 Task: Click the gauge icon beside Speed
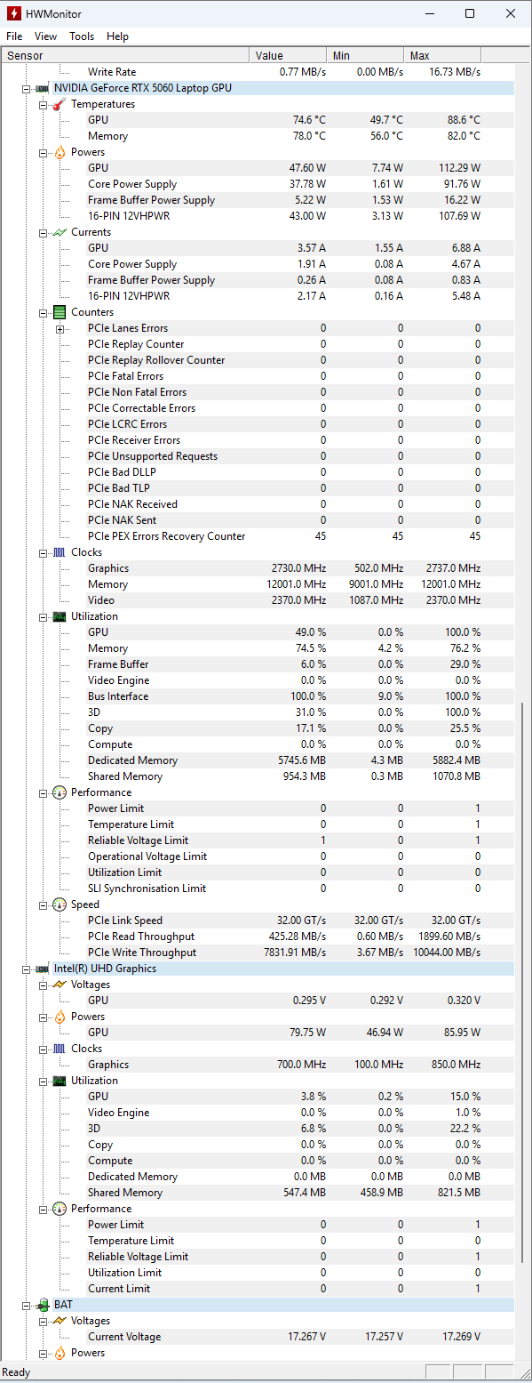click(59, 905)
